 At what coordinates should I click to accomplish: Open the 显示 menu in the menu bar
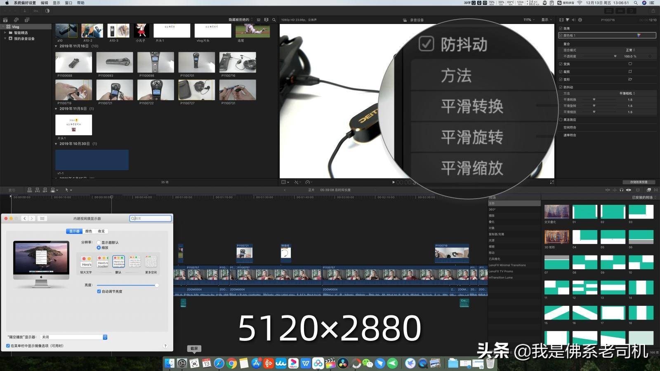[56, 3]
